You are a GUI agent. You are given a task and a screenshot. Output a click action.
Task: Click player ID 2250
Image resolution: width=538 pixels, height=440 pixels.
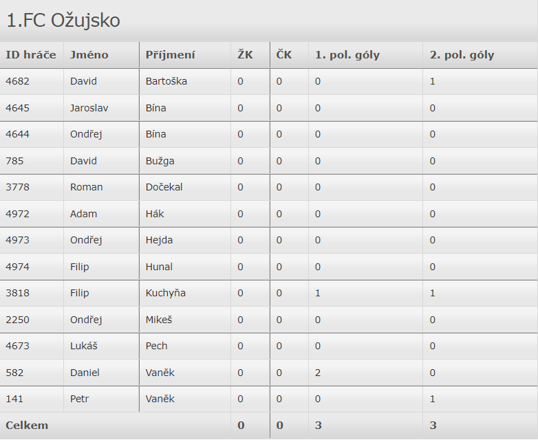tap(18, 320)
